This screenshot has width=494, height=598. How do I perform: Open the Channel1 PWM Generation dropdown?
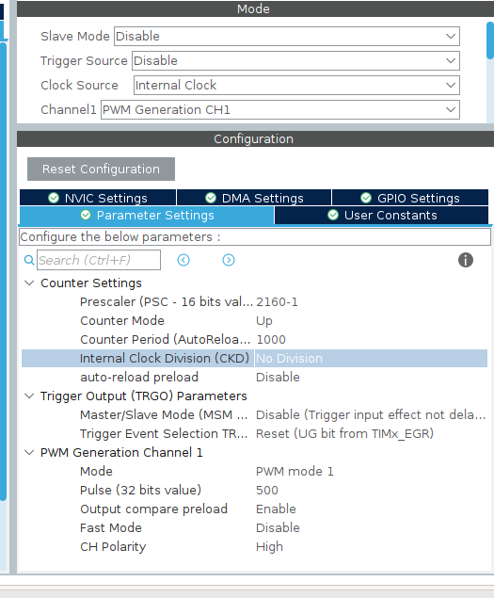(280, 109)
